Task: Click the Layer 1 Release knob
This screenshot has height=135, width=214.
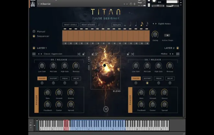Action: tap(76, 66)
